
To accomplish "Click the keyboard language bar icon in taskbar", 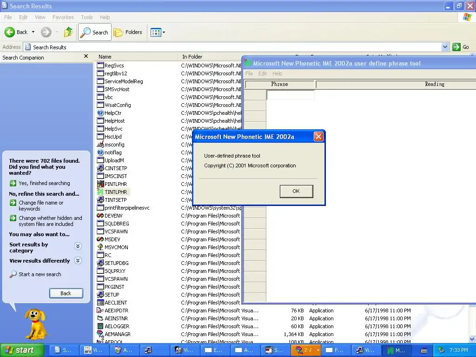I will point(424,350).
